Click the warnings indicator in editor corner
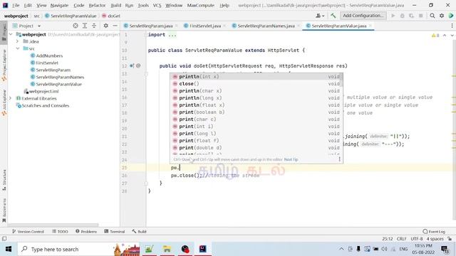Screen dimensions: 456x256 point(435,36)
